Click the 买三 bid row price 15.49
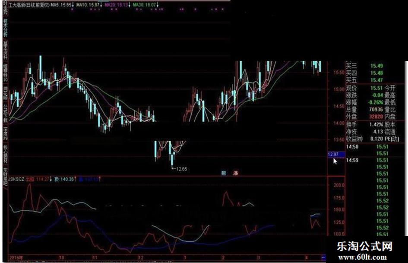The width and height of the screenshot is (408, 263). [376, 66]
